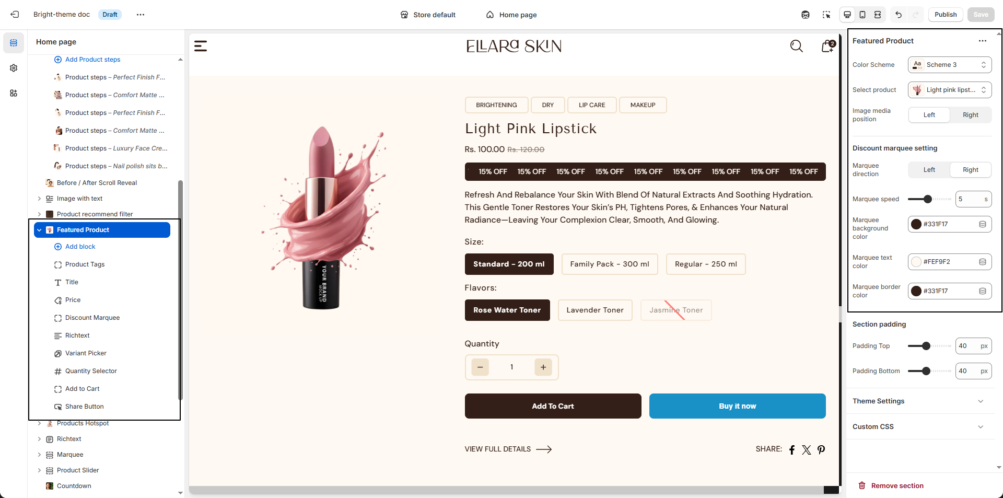Open theme settings gear icon

(x=14, y=68)
